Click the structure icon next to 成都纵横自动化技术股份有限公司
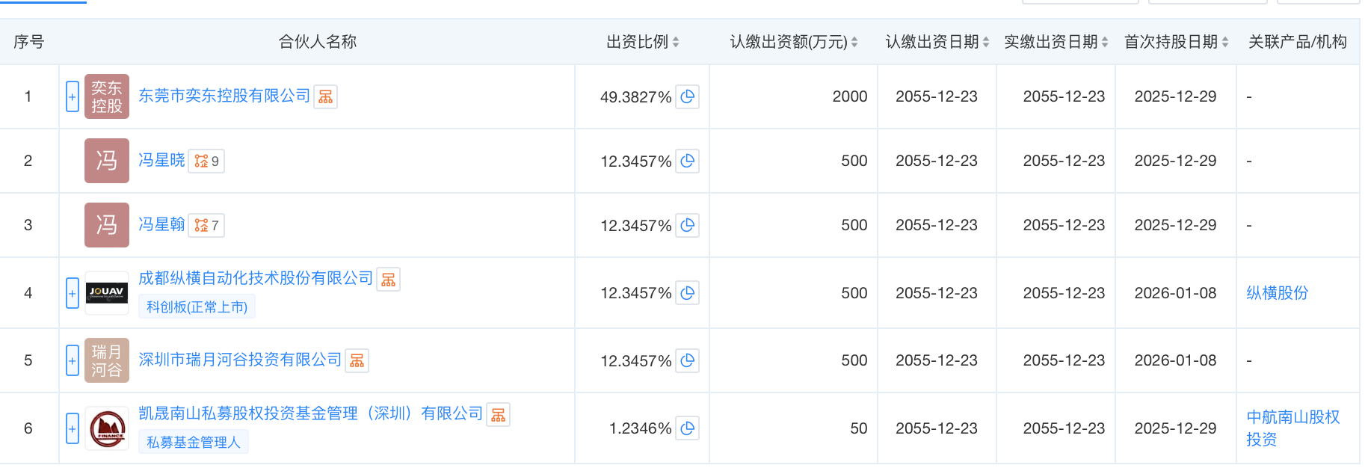This screenshot has height=471, width=1365. click(x=388, y=280)
